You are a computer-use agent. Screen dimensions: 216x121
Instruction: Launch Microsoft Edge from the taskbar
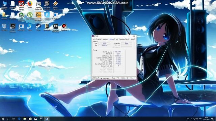pos(19,119)
